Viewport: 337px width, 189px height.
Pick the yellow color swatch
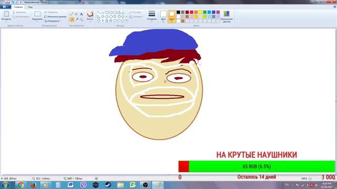[x=200, y=12]
